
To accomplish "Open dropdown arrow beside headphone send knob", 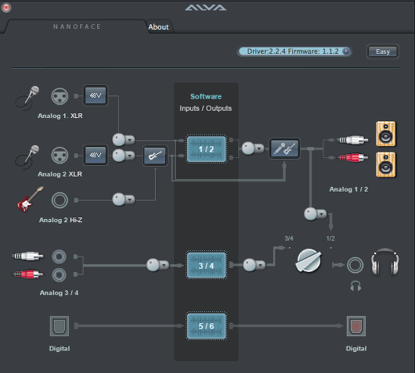I will 322,213.
